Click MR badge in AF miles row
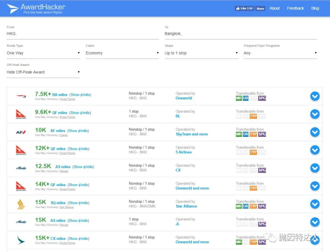Image resolution: width=330 pixels, height=252 pixels. click(x=239, y=134)
